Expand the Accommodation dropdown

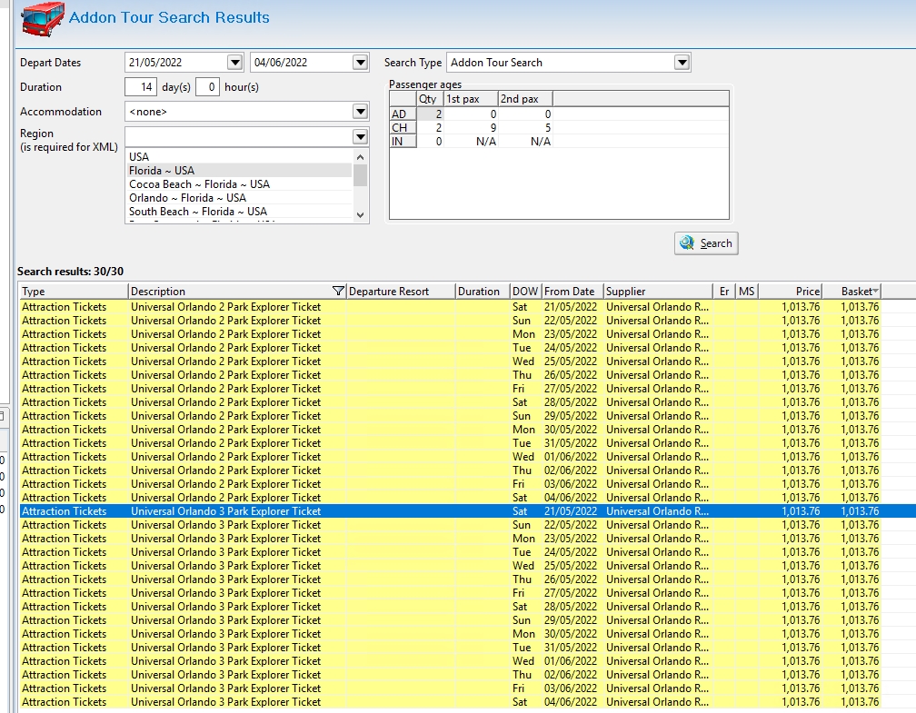(x=361, y=112)
